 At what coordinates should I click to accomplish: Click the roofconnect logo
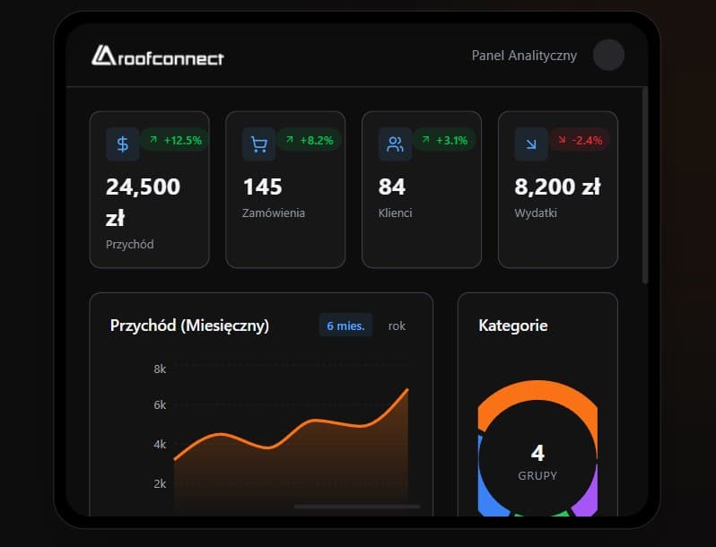point(158,56)
